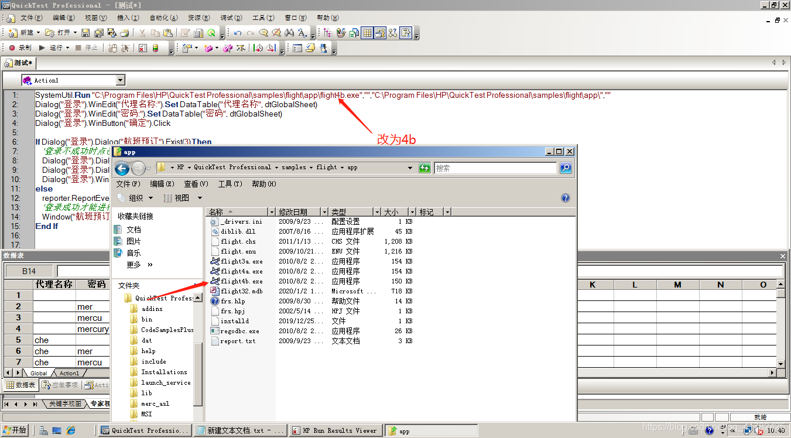Open the 编辑(E) menu in QuickTest
Image resolution: width=791 pixels, height=438 pixels.
tap(64, 18)
